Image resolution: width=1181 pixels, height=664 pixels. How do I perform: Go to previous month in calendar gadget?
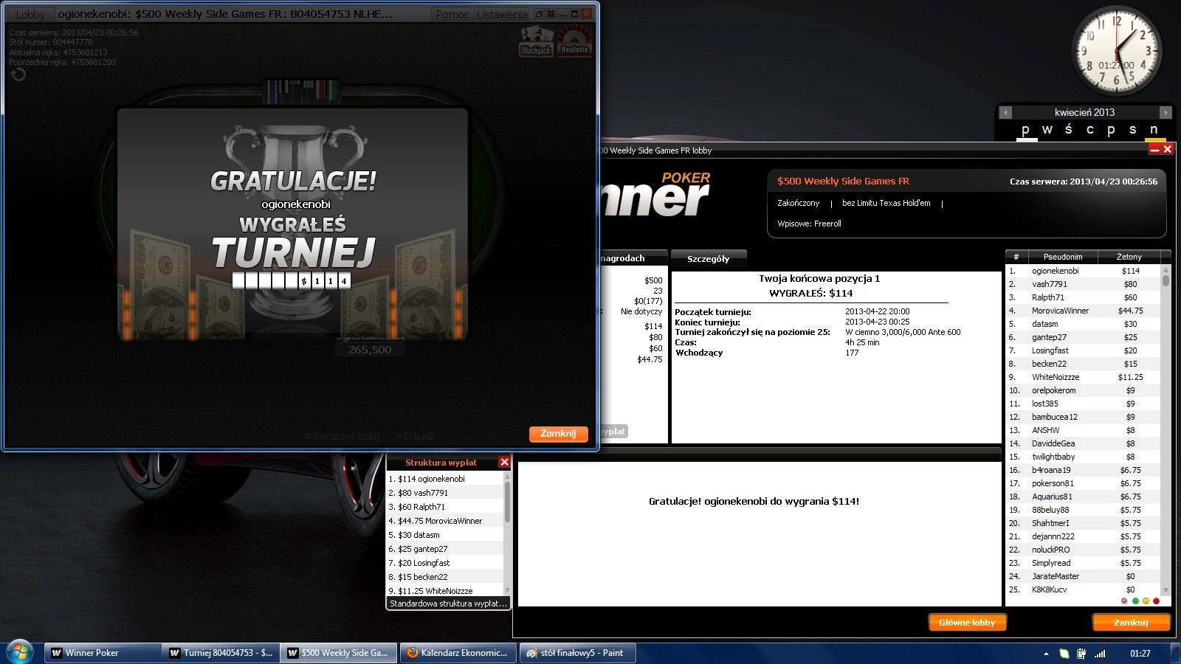coord(1005,112)
